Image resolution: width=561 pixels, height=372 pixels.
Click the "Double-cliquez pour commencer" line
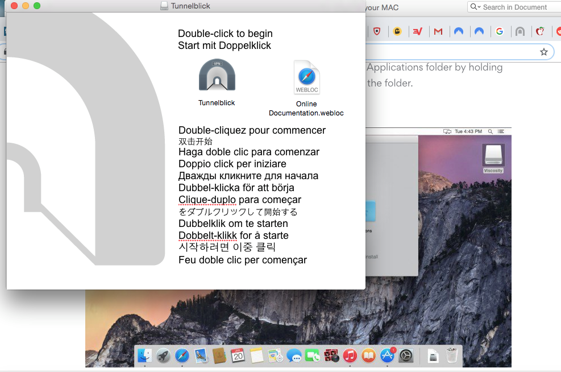(x=252, y=130)
